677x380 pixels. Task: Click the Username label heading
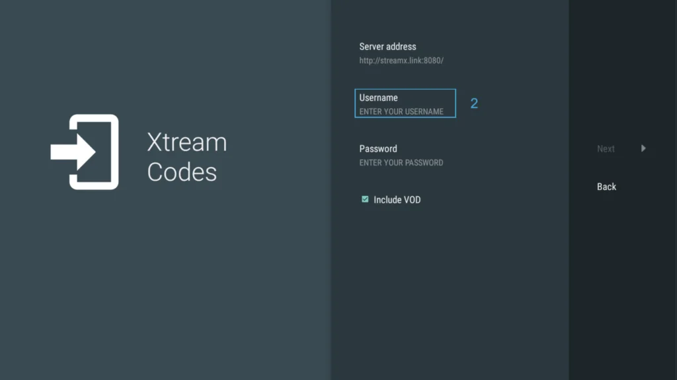tap(378, 98)
